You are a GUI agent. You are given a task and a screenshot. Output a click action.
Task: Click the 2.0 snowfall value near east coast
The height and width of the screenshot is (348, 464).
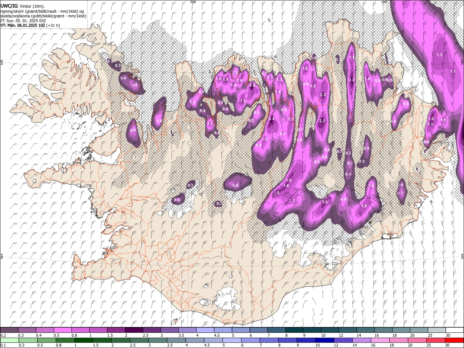click(x=430, y=124)
